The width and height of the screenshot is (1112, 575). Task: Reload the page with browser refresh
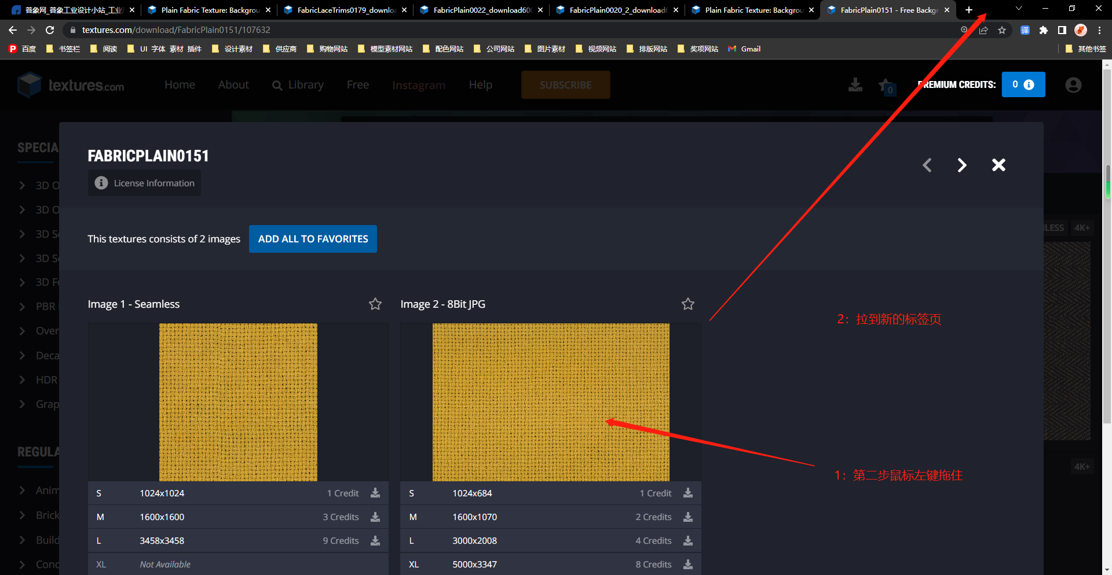pos(50,30)
